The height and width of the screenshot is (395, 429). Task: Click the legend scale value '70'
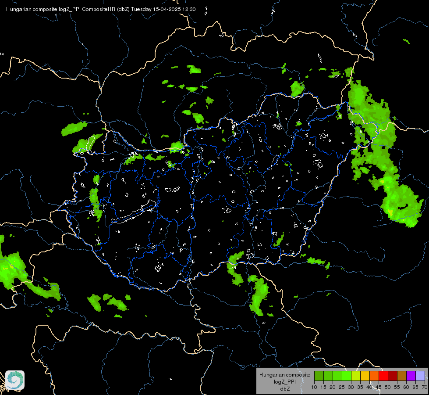pos(425,388)
